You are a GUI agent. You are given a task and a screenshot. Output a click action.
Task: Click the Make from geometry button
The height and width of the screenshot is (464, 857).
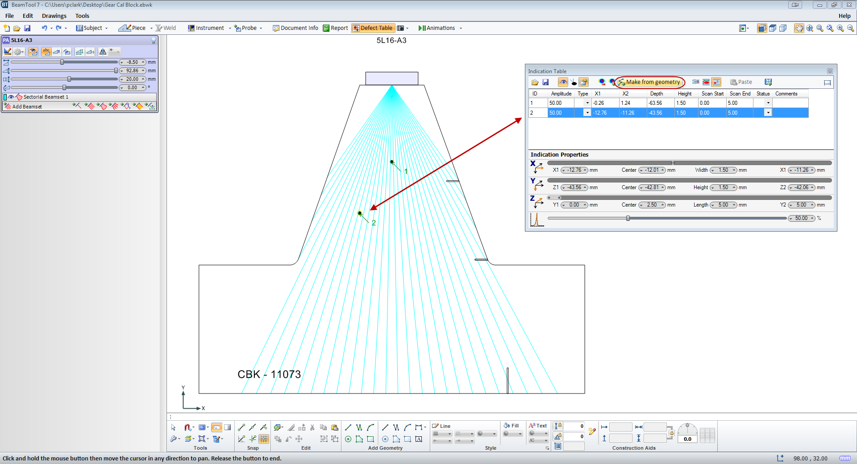click(653, 82)
